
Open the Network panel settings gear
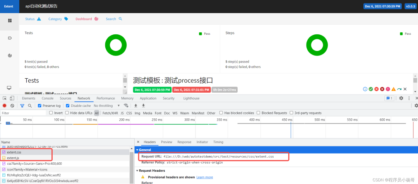tap(416, 106)
